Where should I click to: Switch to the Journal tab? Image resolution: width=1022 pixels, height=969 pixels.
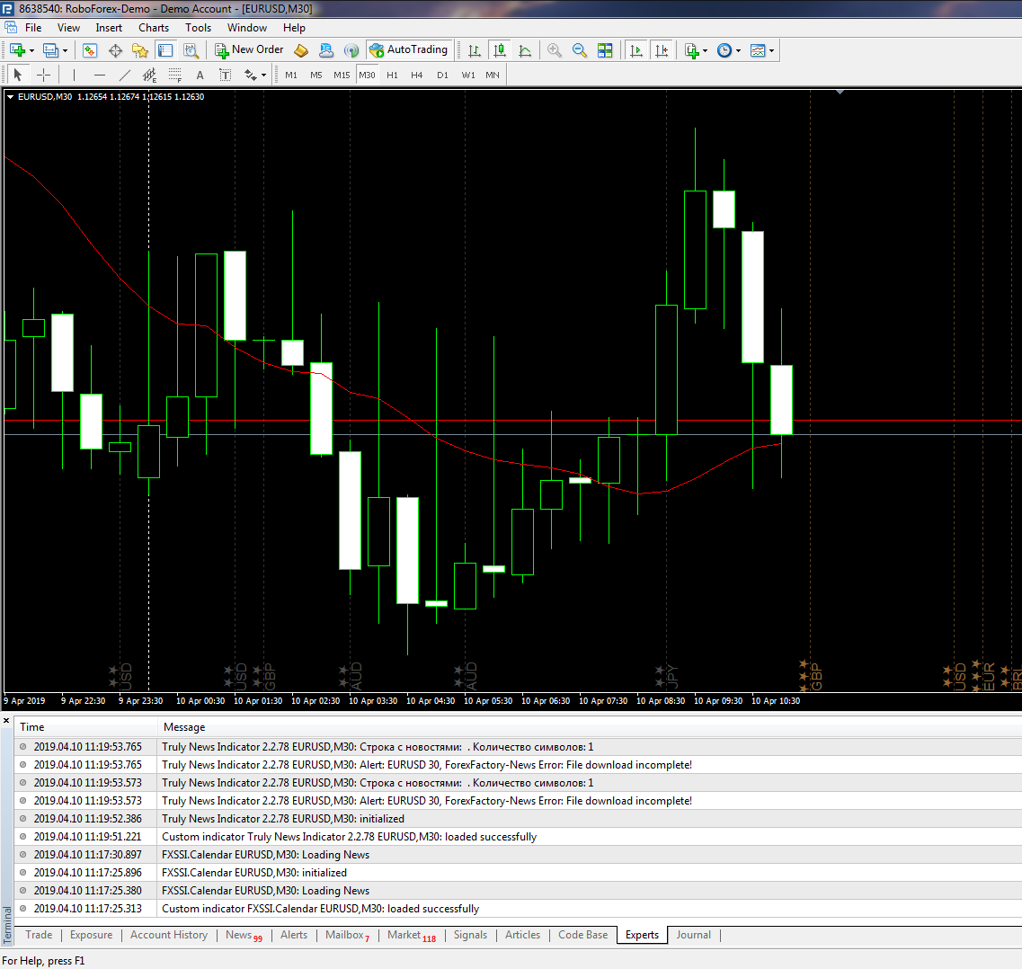click(694, 935)
